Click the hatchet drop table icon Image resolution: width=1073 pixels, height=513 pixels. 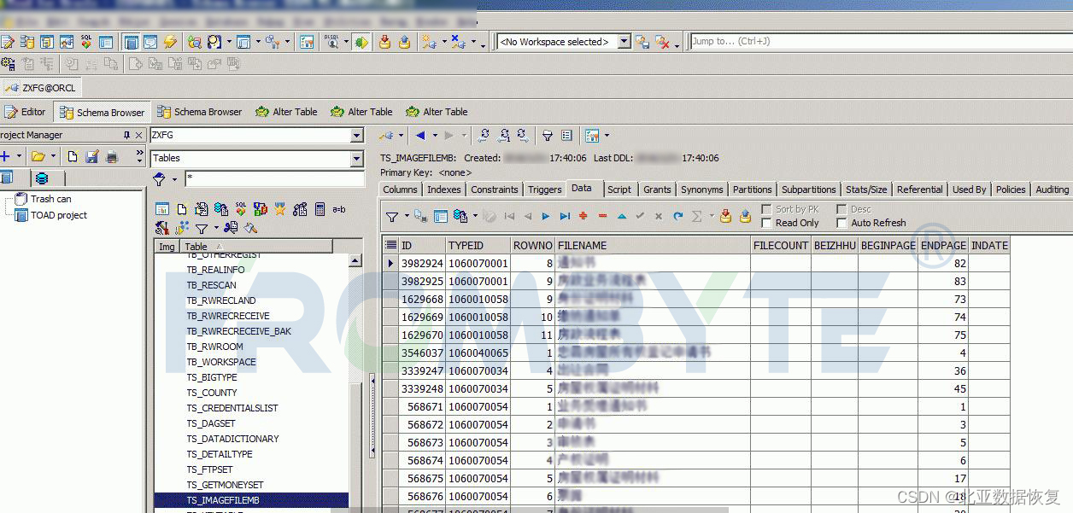250,228
